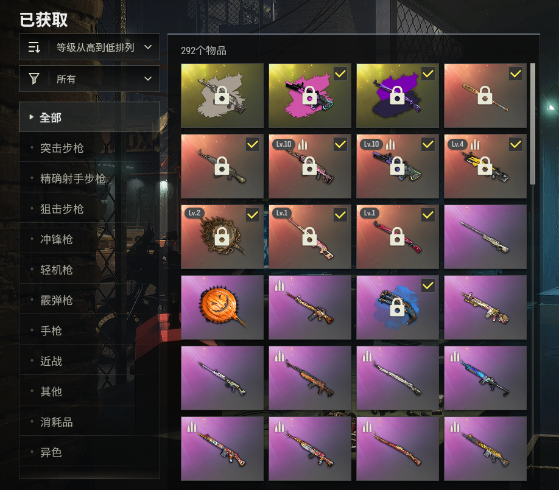Click the funnel filter icon
This screenshot has width=559, height=490.
(x=34, y=79)
